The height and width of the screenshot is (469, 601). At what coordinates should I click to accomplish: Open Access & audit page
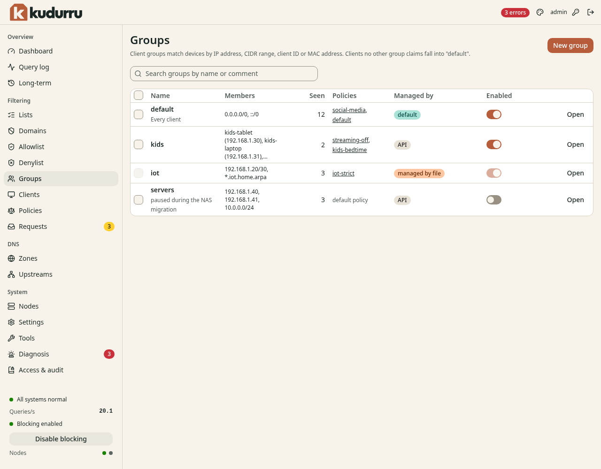(x=61, y=370)
